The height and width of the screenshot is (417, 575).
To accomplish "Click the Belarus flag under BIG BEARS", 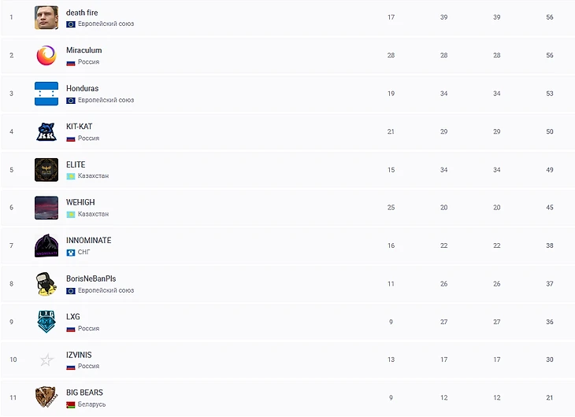I will (71, 404).
